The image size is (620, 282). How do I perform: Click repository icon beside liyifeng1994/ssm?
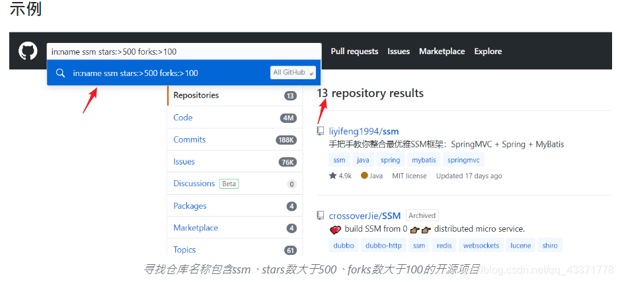(321, 131)
